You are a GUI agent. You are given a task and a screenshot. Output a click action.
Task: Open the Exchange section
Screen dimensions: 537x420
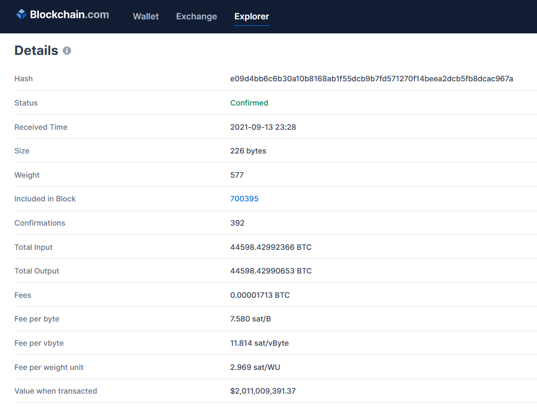196,17
